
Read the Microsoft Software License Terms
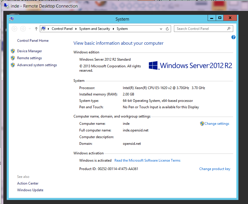click(147, 160)
